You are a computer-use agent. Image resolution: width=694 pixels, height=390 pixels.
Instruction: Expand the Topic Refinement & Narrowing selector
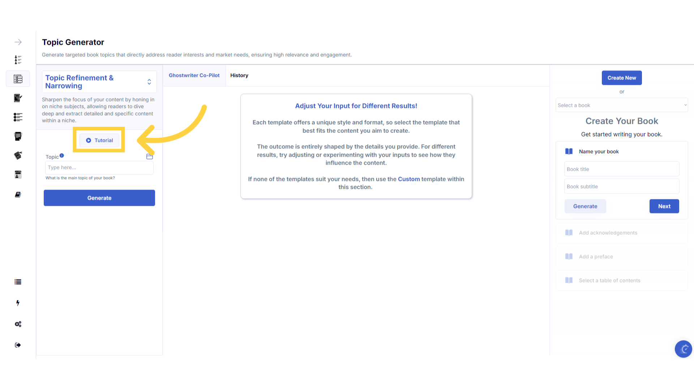tap(99, 82)
